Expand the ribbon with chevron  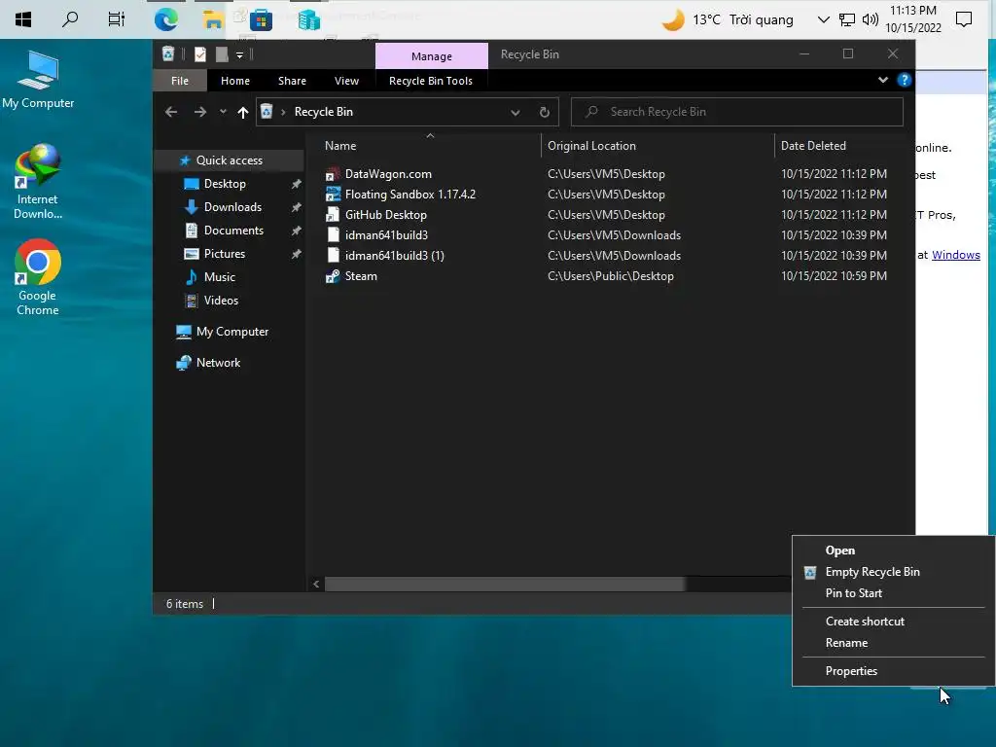pyautogui.click(x=883, y=80)
